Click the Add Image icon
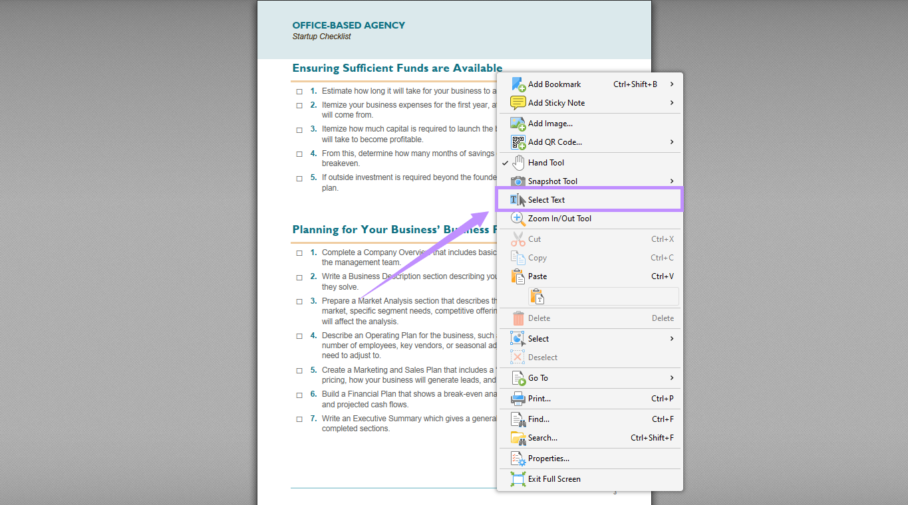This screenshot has width=908, height=505. (518, 123)
